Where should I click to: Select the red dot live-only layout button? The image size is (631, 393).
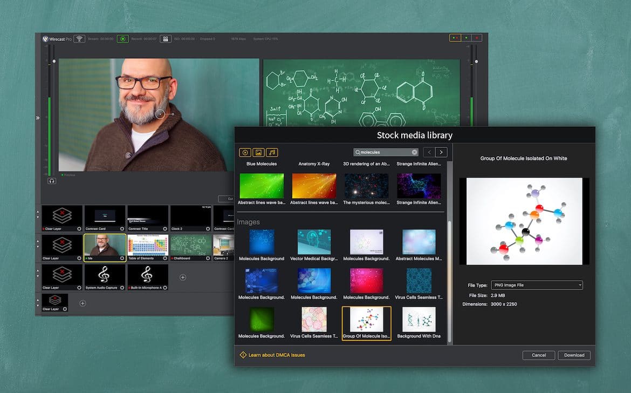click(x=477, y=38)
